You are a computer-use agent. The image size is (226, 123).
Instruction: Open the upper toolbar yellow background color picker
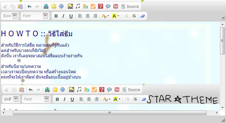116,16
